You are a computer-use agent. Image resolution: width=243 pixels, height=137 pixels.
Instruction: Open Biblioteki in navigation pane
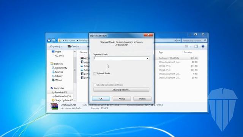coord(58,64)
